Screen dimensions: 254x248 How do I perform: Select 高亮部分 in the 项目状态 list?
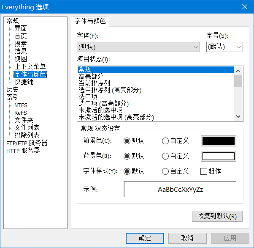(x=156, y=76)
